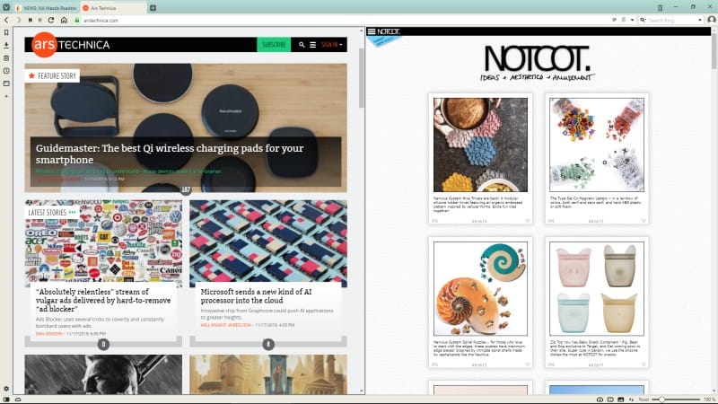Image resolution: width=718 pixels, height=404 pixels.
Task: Click the FEATURE STORY label
Action: click(52, 76)
